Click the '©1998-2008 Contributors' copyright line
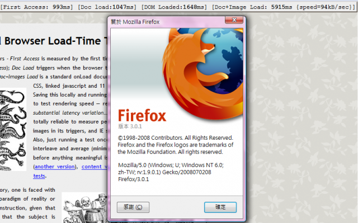The height and width of the screenshot is (223, 358). tap(175, 137)
